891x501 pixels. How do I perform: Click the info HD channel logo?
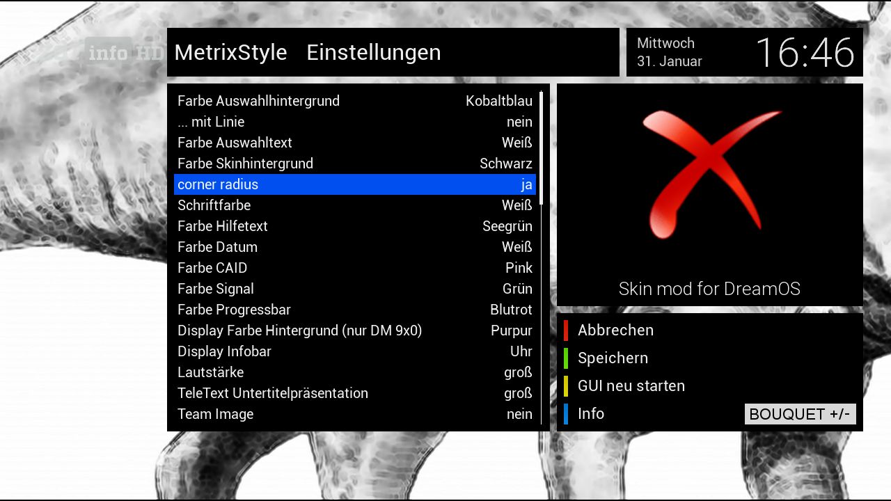point(125,53)
